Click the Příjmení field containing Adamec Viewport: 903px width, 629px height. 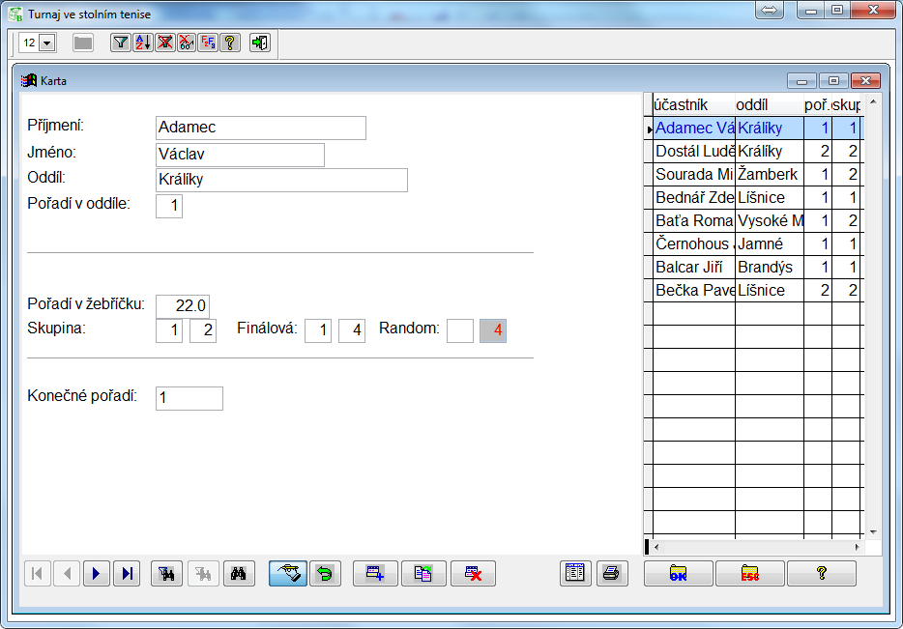[260, 128]
